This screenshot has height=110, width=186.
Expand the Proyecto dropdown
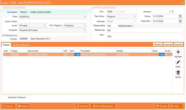tap(85, 30)
